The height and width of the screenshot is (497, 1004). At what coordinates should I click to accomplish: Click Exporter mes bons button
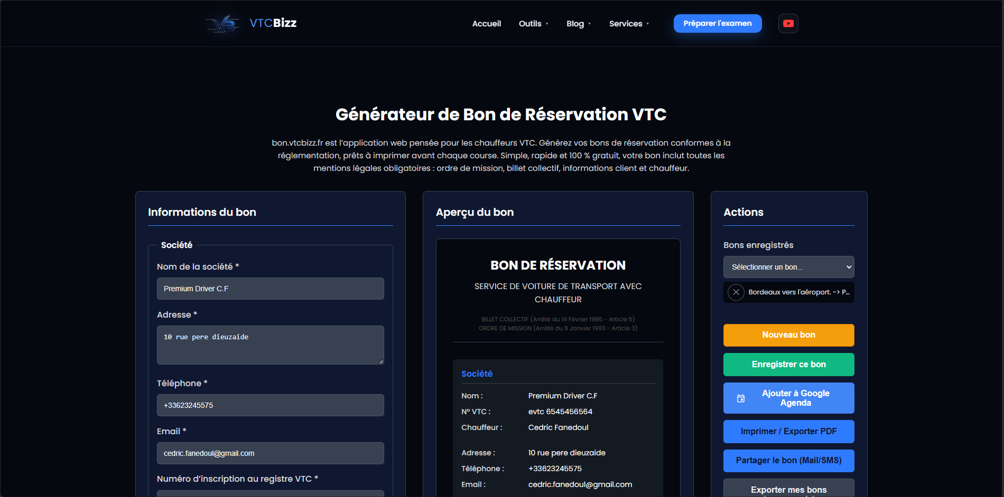click(788, 489)
